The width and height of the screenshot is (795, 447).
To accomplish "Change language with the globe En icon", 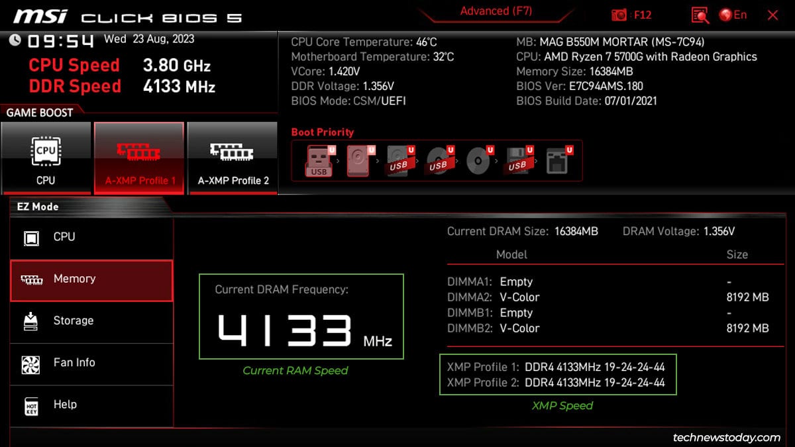I will pos(733,15).
